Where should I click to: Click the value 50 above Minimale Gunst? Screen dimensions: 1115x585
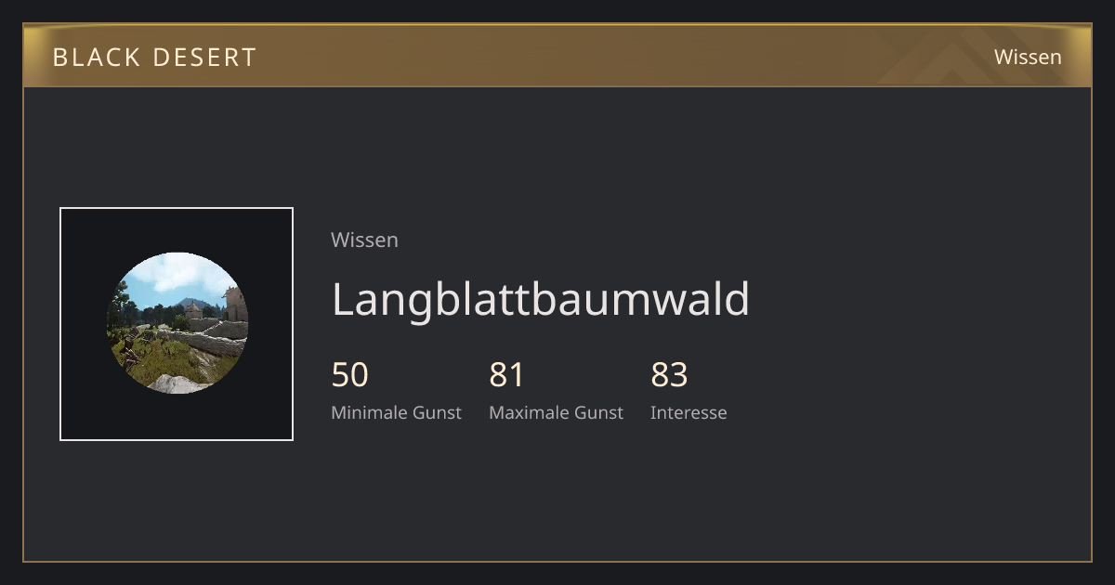pyautogui.click(x=350, y=375)
